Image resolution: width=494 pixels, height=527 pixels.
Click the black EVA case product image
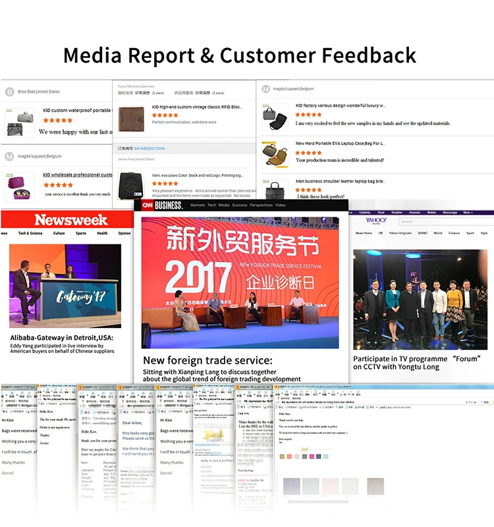pos(133,184)
